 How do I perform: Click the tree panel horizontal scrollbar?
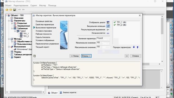(26, 92)
